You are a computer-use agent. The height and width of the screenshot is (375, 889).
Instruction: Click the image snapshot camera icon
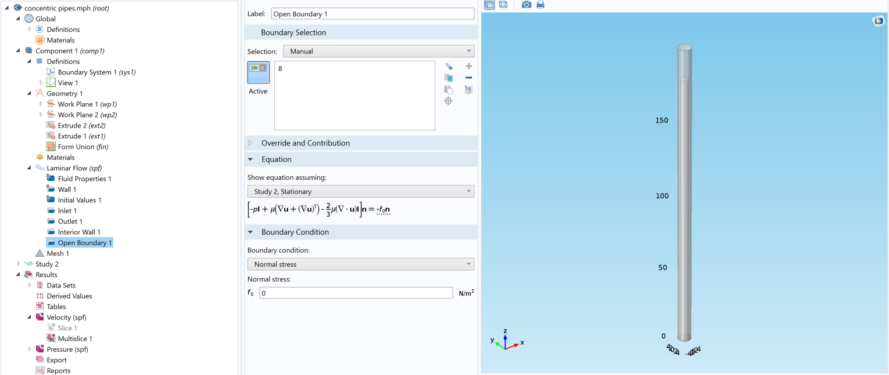526,5
